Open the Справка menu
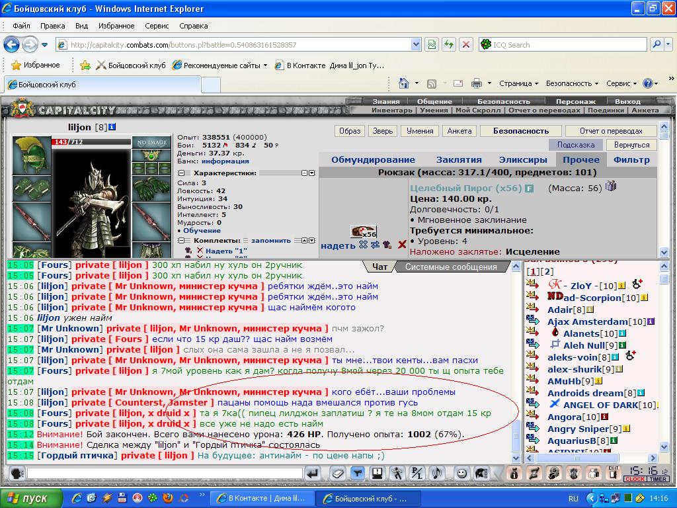677x508 pixels. click(194, 26)
